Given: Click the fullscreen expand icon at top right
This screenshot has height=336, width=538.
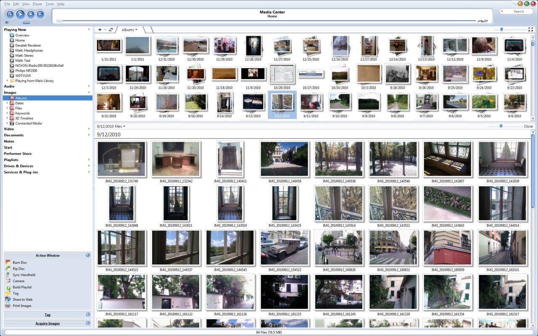Looking at the screenshot, I should point(530,29).
